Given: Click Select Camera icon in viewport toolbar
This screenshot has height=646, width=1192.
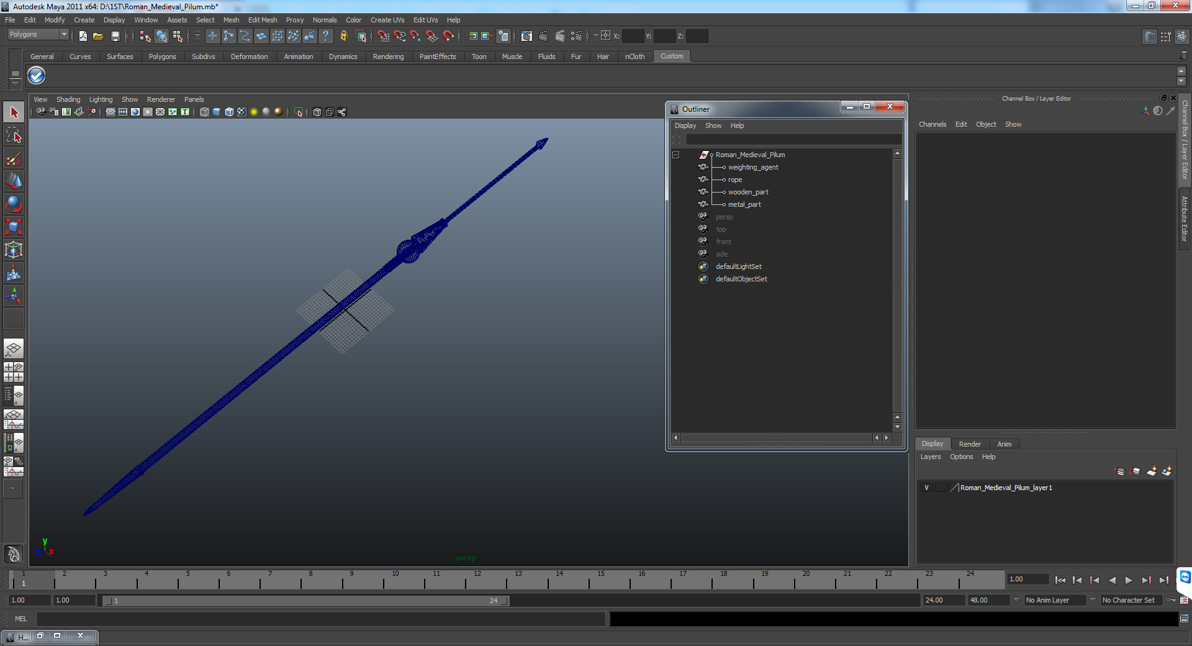Looking at the screenshot, I should pyautogui.click(x=41, y=112).
